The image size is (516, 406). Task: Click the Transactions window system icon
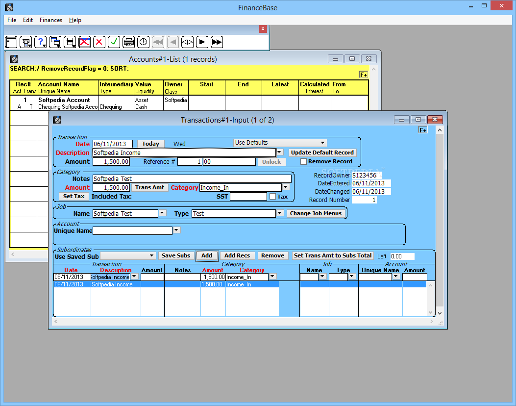[x=57, y=120]
